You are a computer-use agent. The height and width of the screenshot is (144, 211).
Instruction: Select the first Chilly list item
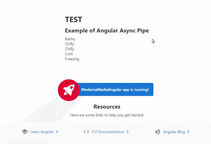coord(69,44)
